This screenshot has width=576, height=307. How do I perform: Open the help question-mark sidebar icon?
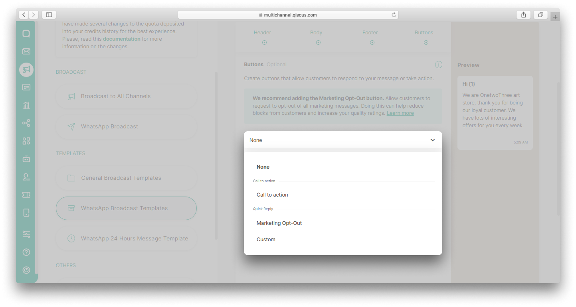26,252
